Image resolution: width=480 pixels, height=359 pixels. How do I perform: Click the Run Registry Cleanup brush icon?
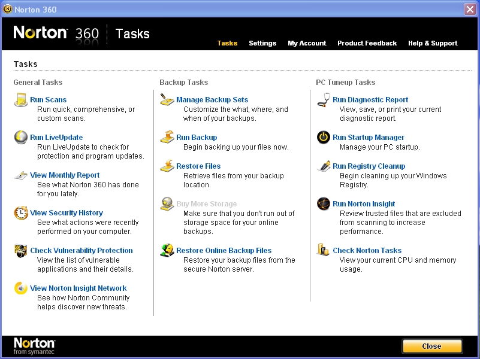tap(323, 166)
